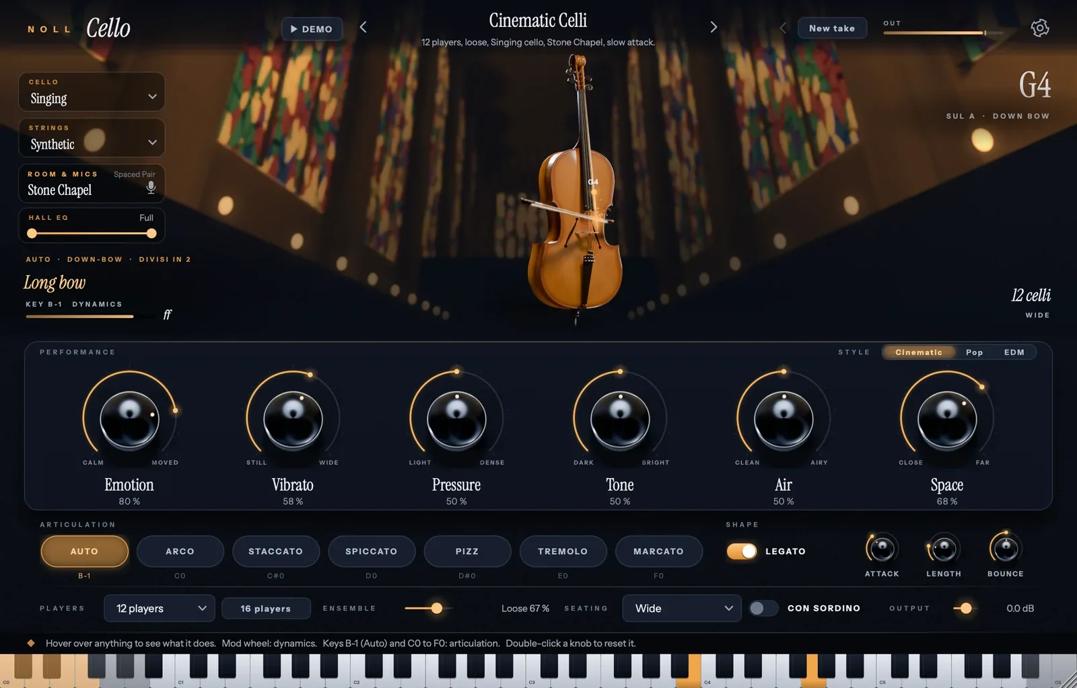Select the Auto articulation
The image size is (1077, 688).
point(84,551)
